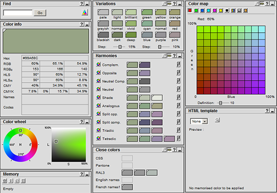The image size is (277, 193).
Task: Collapse the Find panel
Action: coord(87,4)
